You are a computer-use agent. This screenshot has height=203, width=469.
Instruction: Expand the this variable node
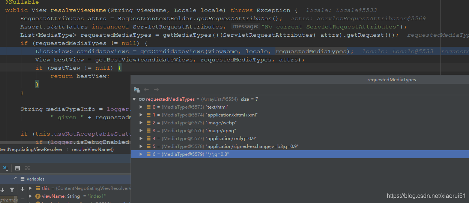30,188
